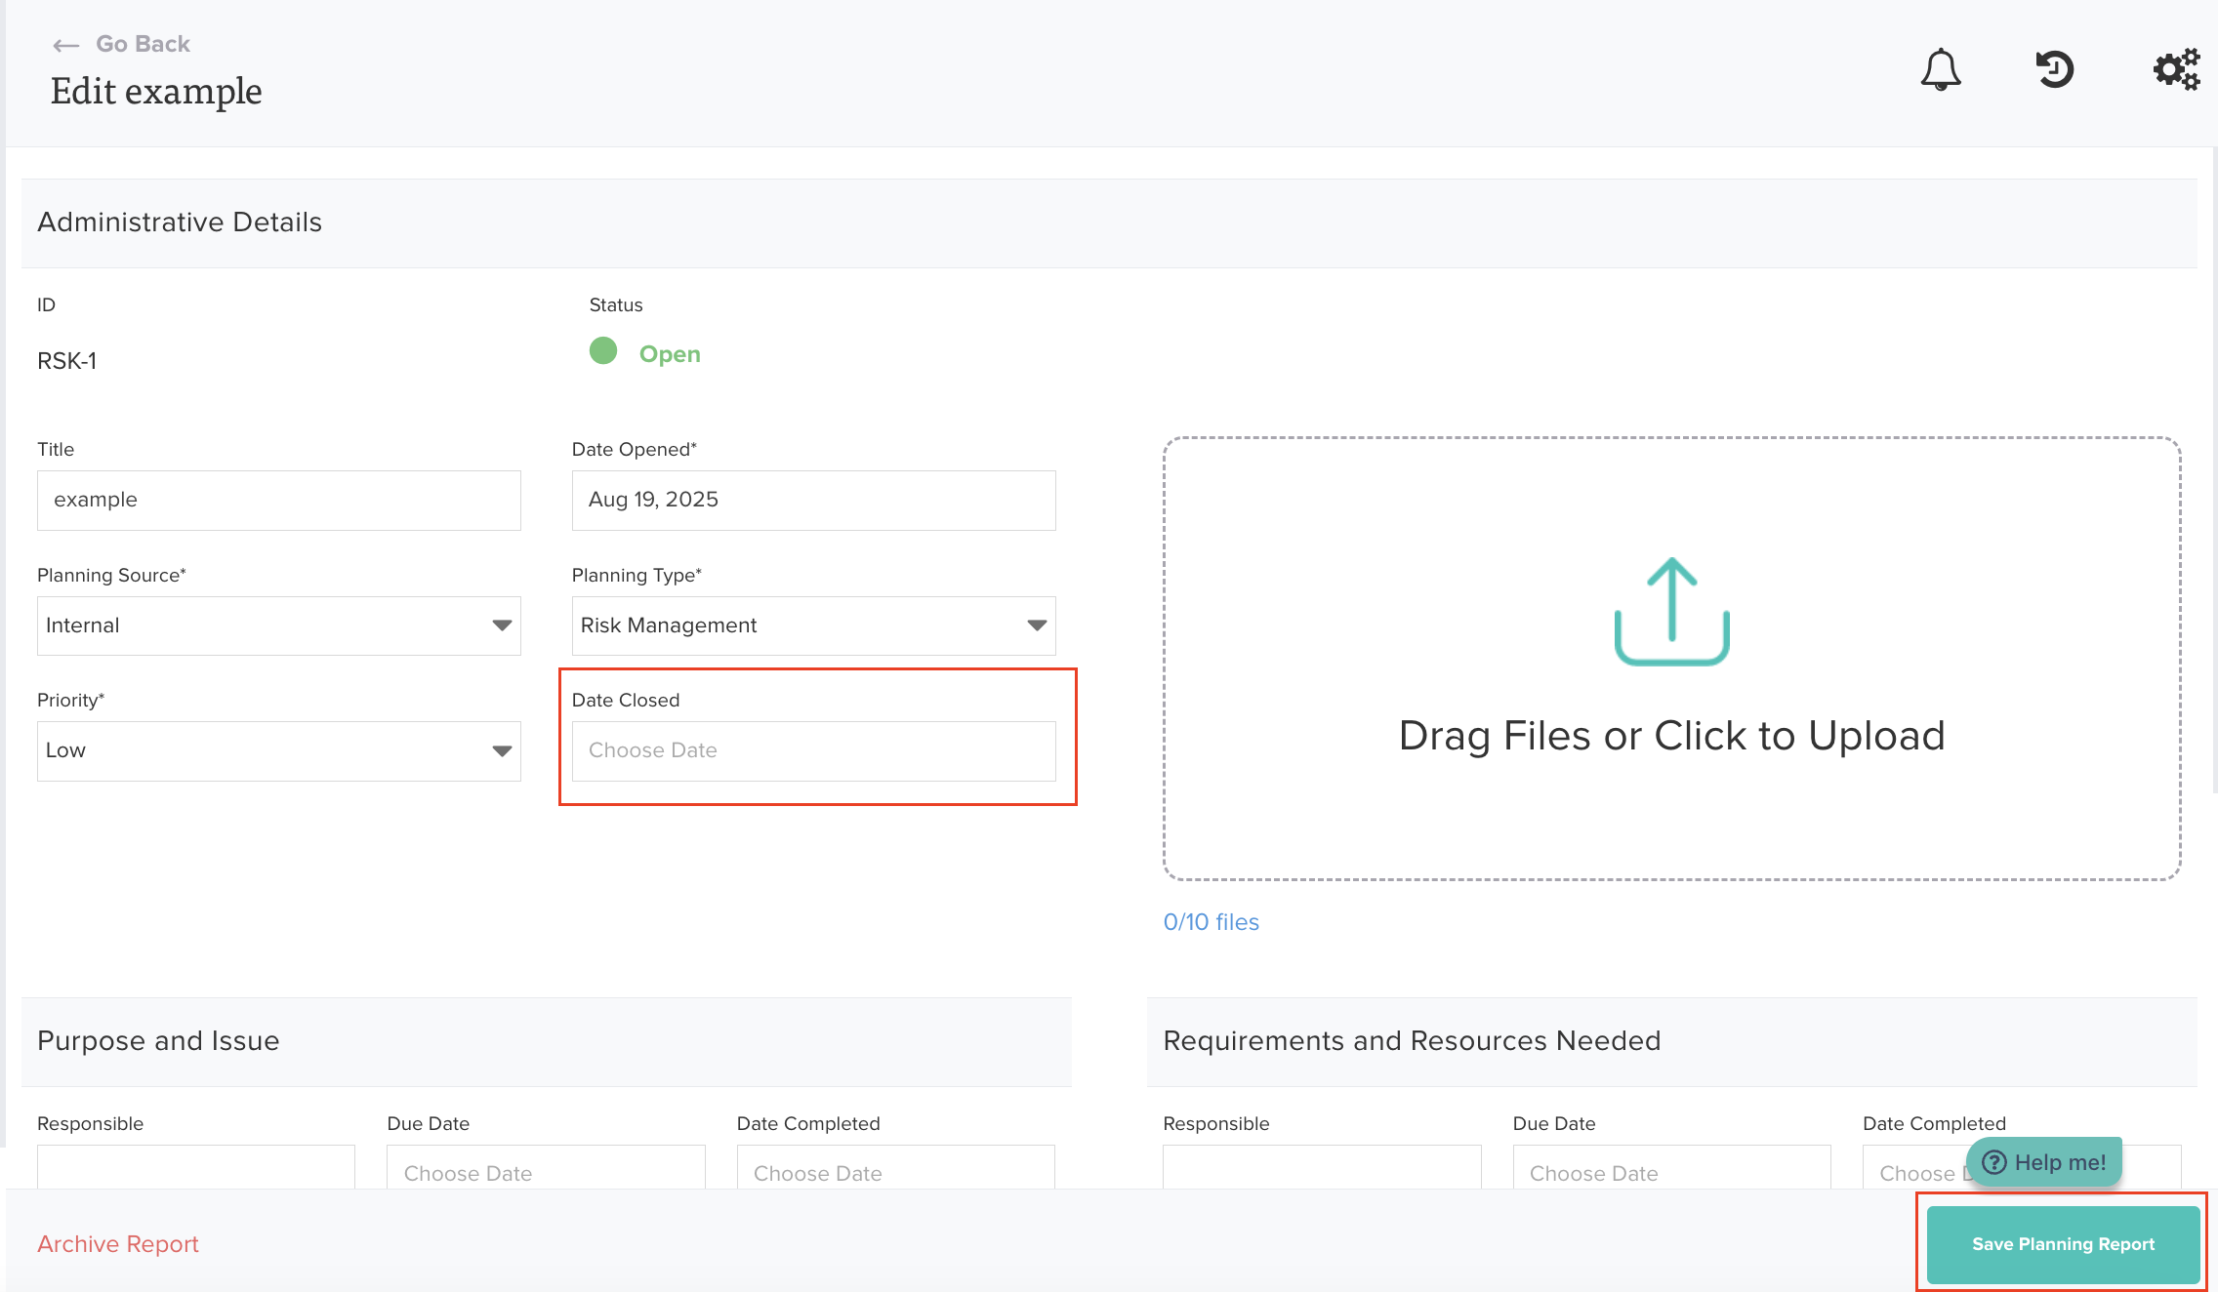This screenshot has height=1292, width=2218.
Task: Click the notifications bell icon
Action: pyautogui.click(x=1940, y=69)
